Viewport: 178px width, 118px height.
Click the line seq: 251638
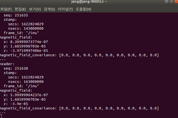coord(16,68)
